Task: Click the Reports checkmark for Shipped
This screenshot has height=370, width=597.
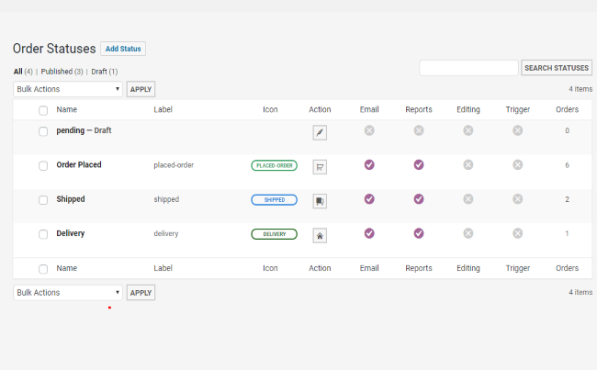Action: (419, 199)
